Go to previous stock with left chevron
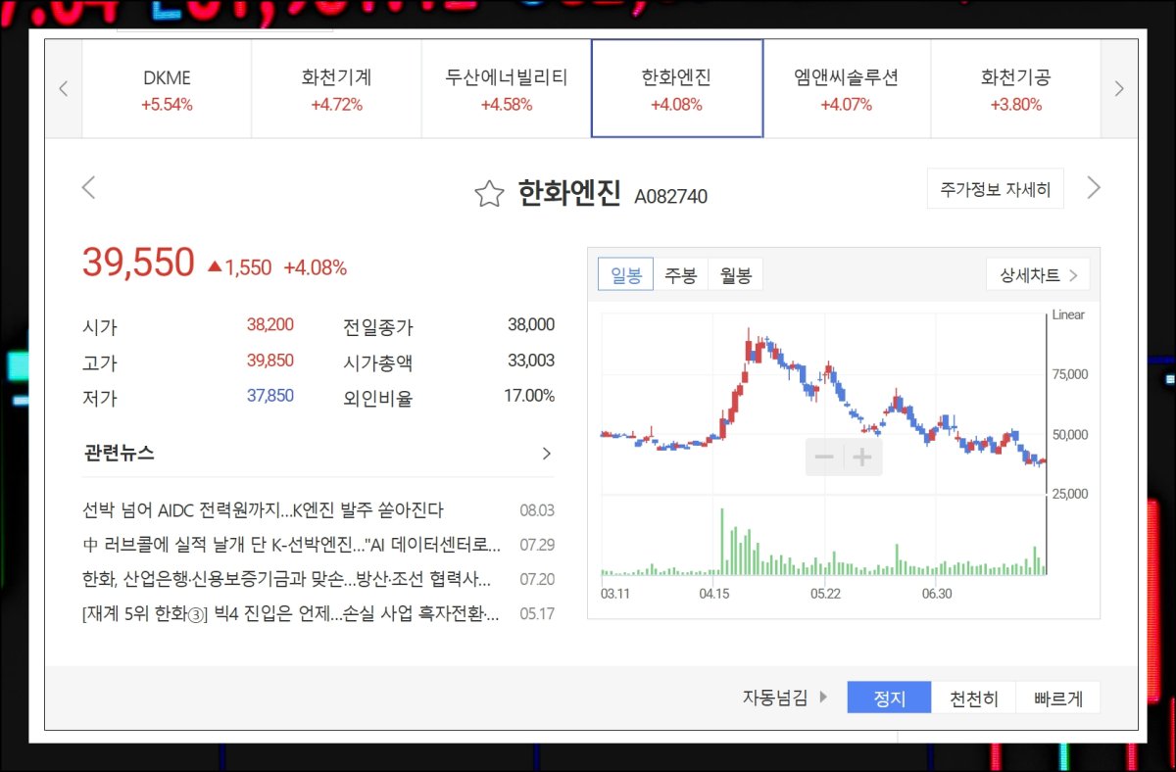1176x772 pixels. [x=88, y=187]
